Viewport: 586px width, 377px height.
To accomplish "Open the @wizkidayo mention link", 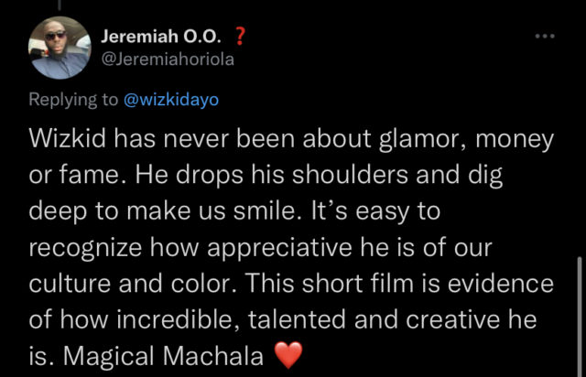I will pyautogui.click(x=171, y=100).
